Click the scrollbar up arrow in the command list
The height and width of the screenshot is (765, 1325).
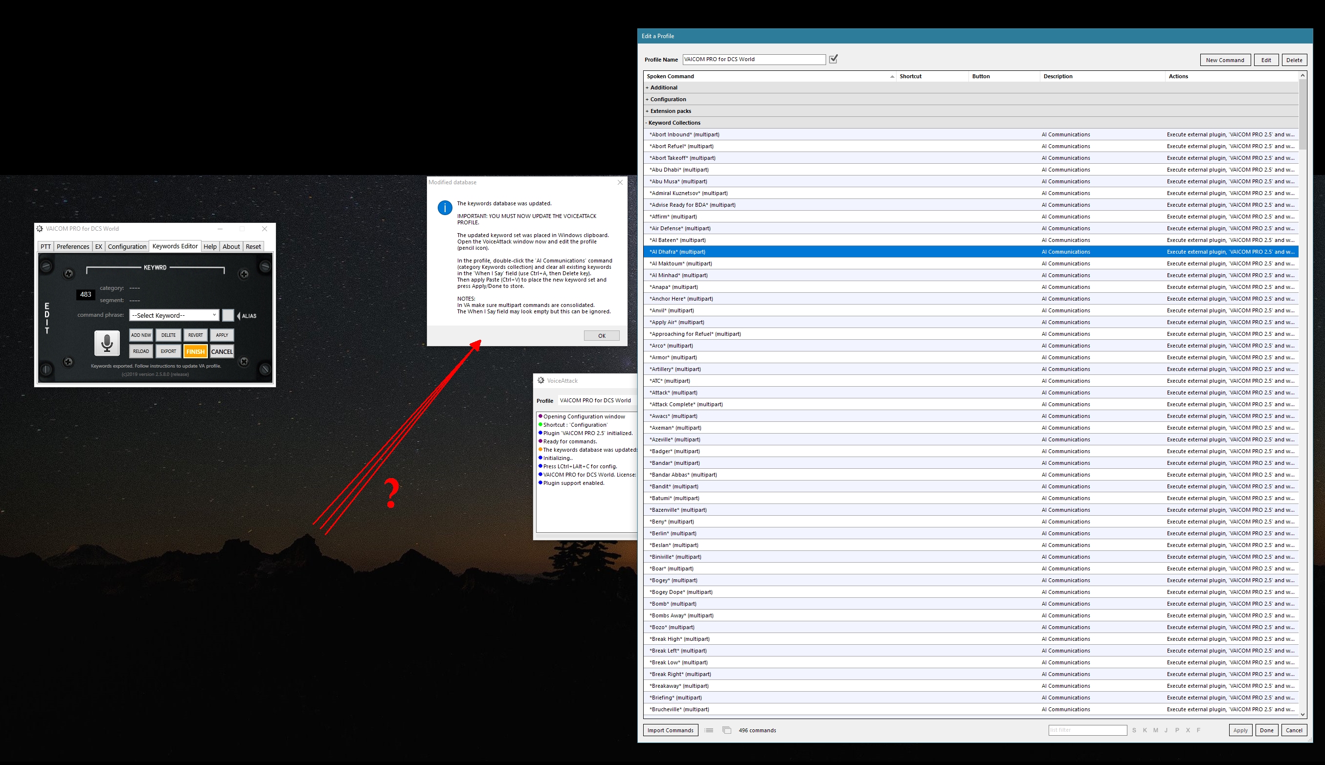1303,76
